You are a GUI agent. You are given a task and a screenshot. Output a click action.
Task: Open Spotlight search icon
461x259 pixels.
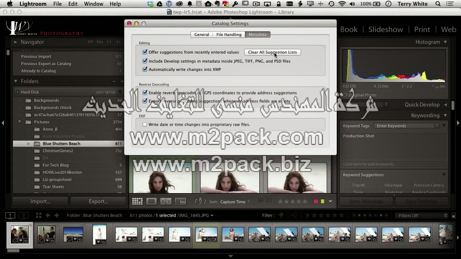coord(438,4)
